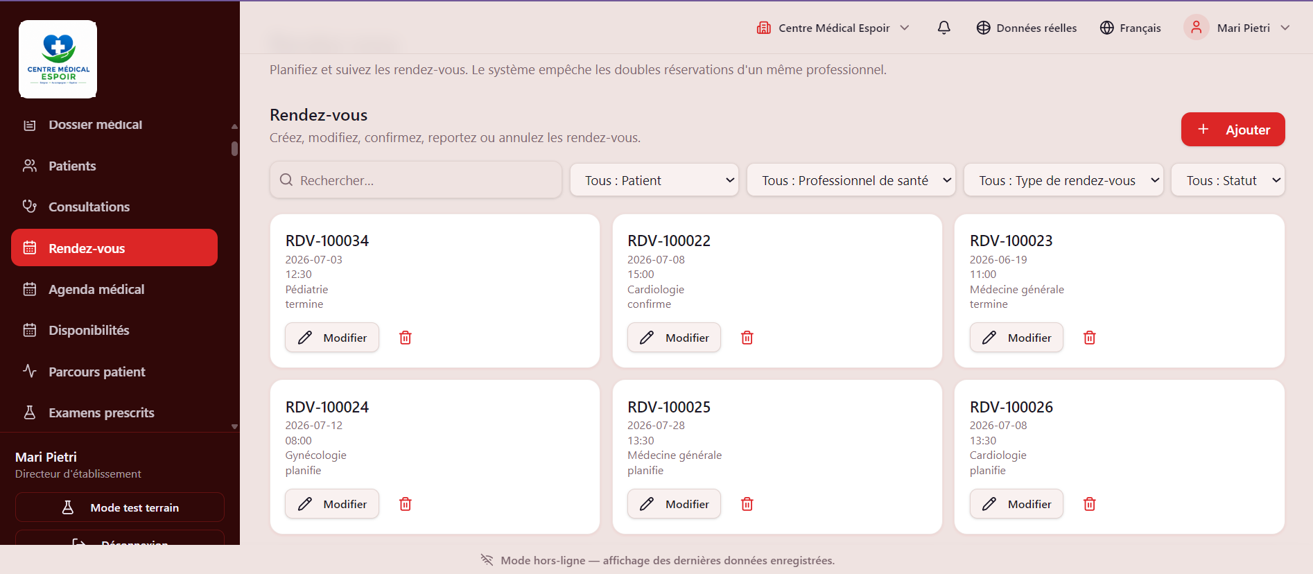Screen dimensions: 1313x574
Task: Click the RDV-100024 card title
Action: pos(327,407)
